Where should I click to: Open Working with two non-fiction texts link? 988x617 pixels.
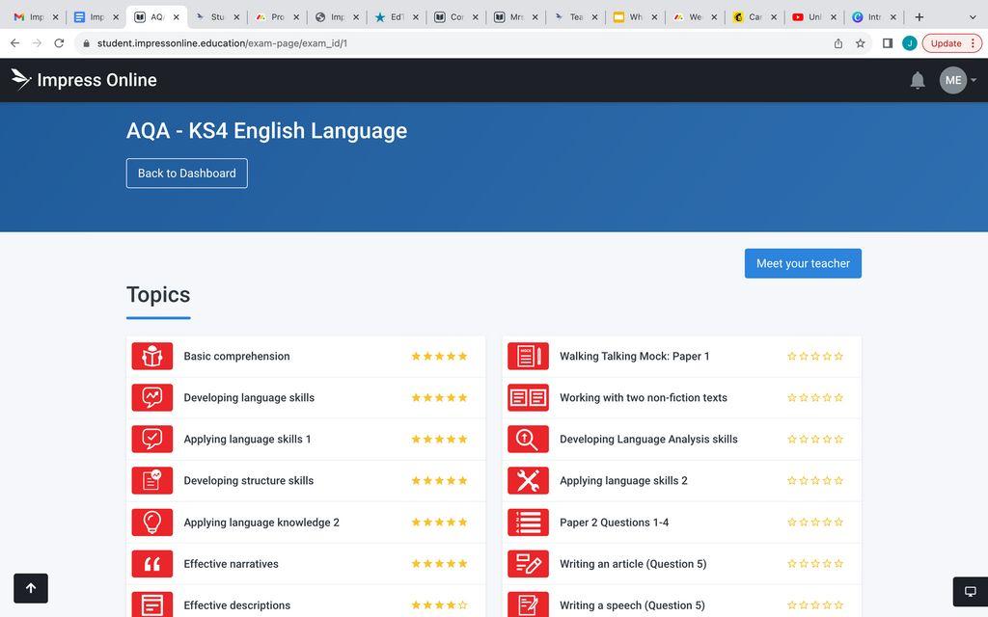click(644, 398)
